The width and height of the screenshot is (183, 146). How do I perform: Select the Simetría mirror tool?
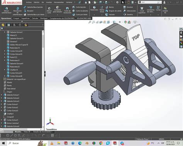tap(128, 15)
